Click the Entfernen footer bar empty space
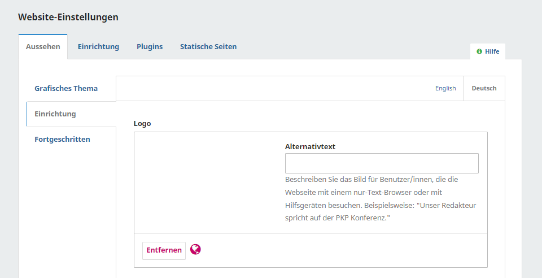The image size is (542, 278). tap(339, 250)
